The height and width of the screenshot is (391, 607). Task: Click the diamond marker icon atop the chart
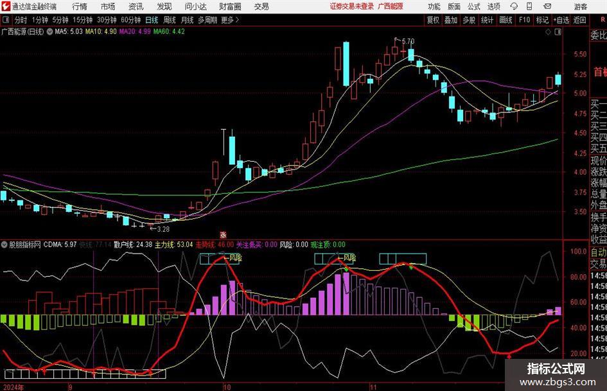(548, 32)
